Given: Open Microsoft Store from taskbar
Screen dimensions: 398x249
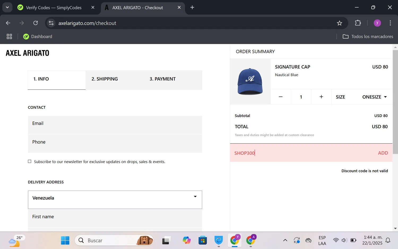Looking at the screenshot, I should point(202,241).
